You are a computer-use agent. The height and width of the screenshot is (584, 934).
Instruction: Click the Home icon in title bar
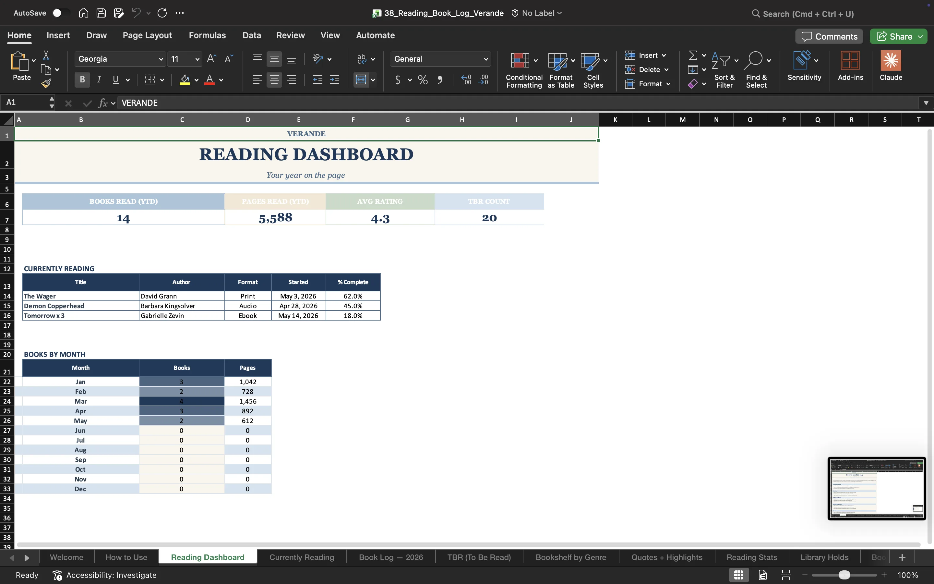pos(83,13)
